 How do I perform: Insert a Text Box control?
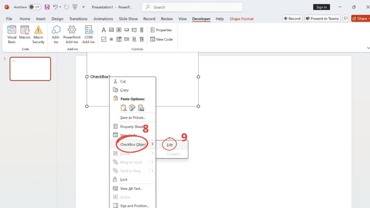click(111, 30)
